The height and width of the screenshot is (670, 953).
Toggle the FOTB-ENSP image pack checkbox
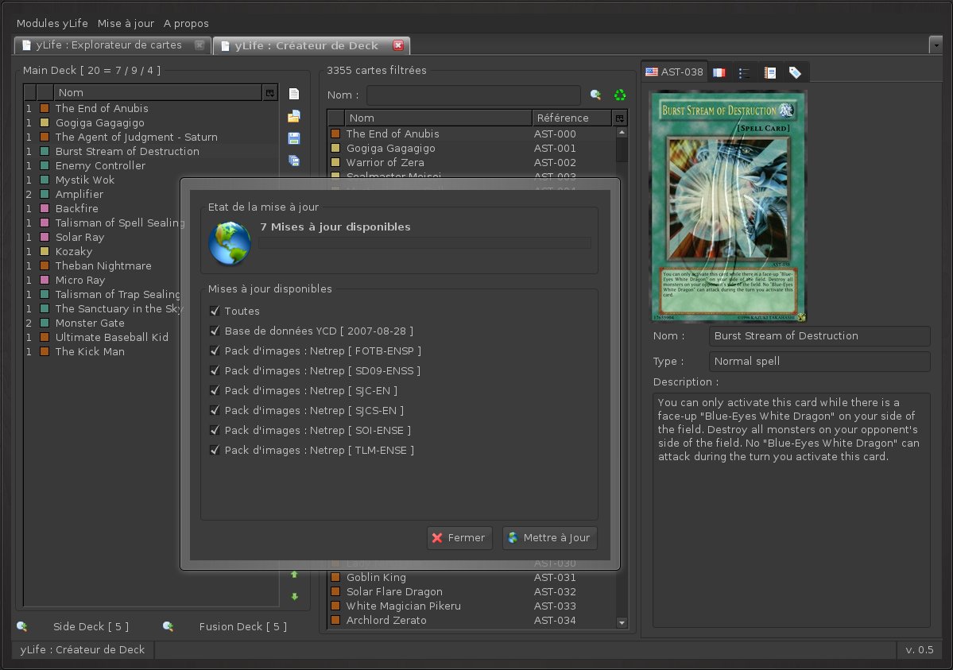[x=215, y=350]
